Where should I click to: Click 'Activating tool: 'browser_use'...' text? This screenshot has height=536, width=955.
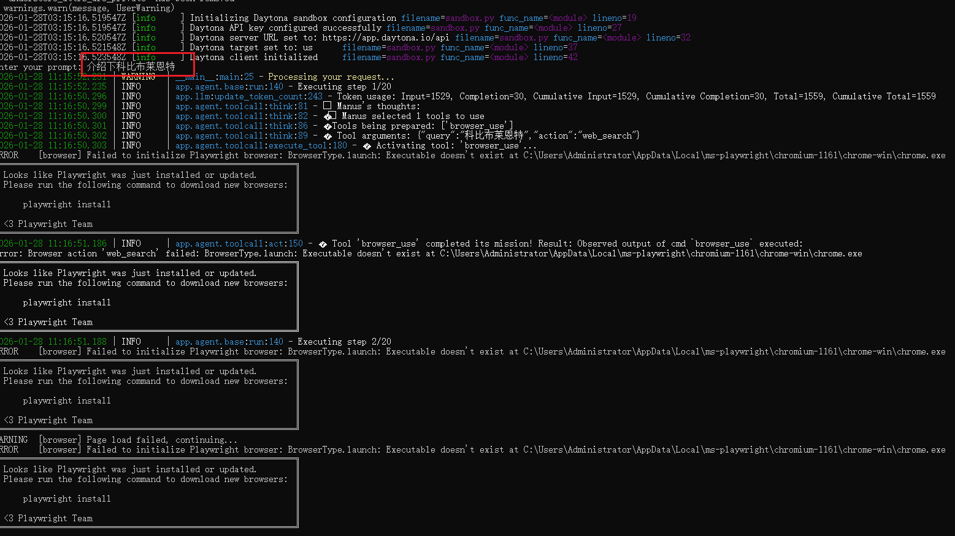[x=456, y=145]
